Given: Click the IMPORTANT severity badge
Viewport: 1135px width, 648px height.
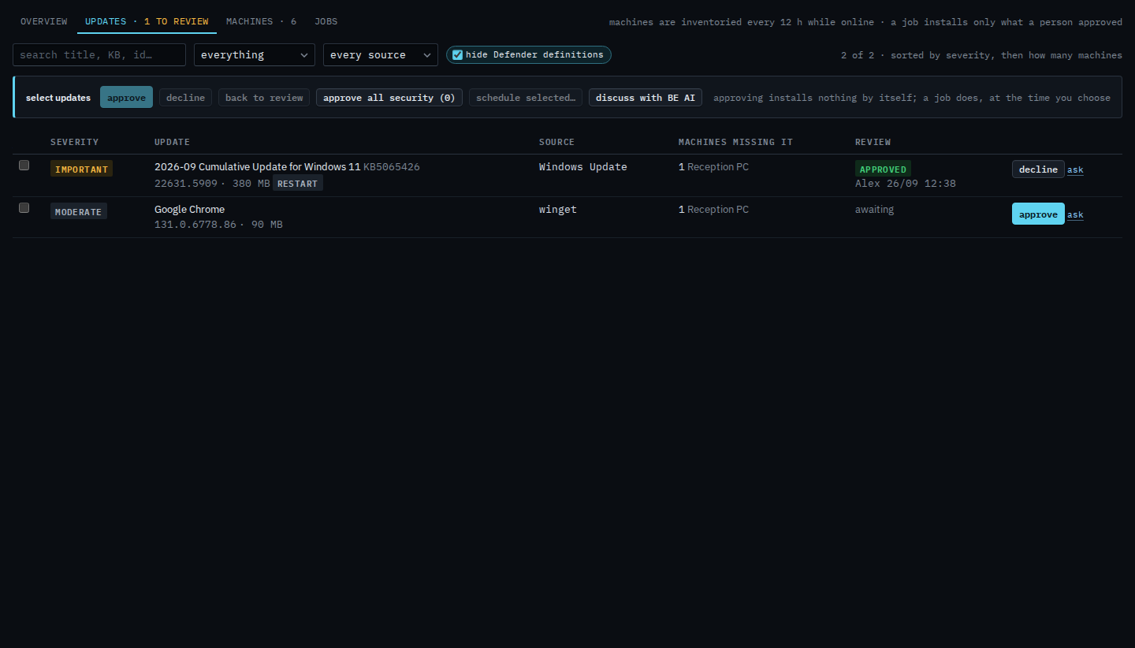Looking at the screenshot, I should [81, 169].
